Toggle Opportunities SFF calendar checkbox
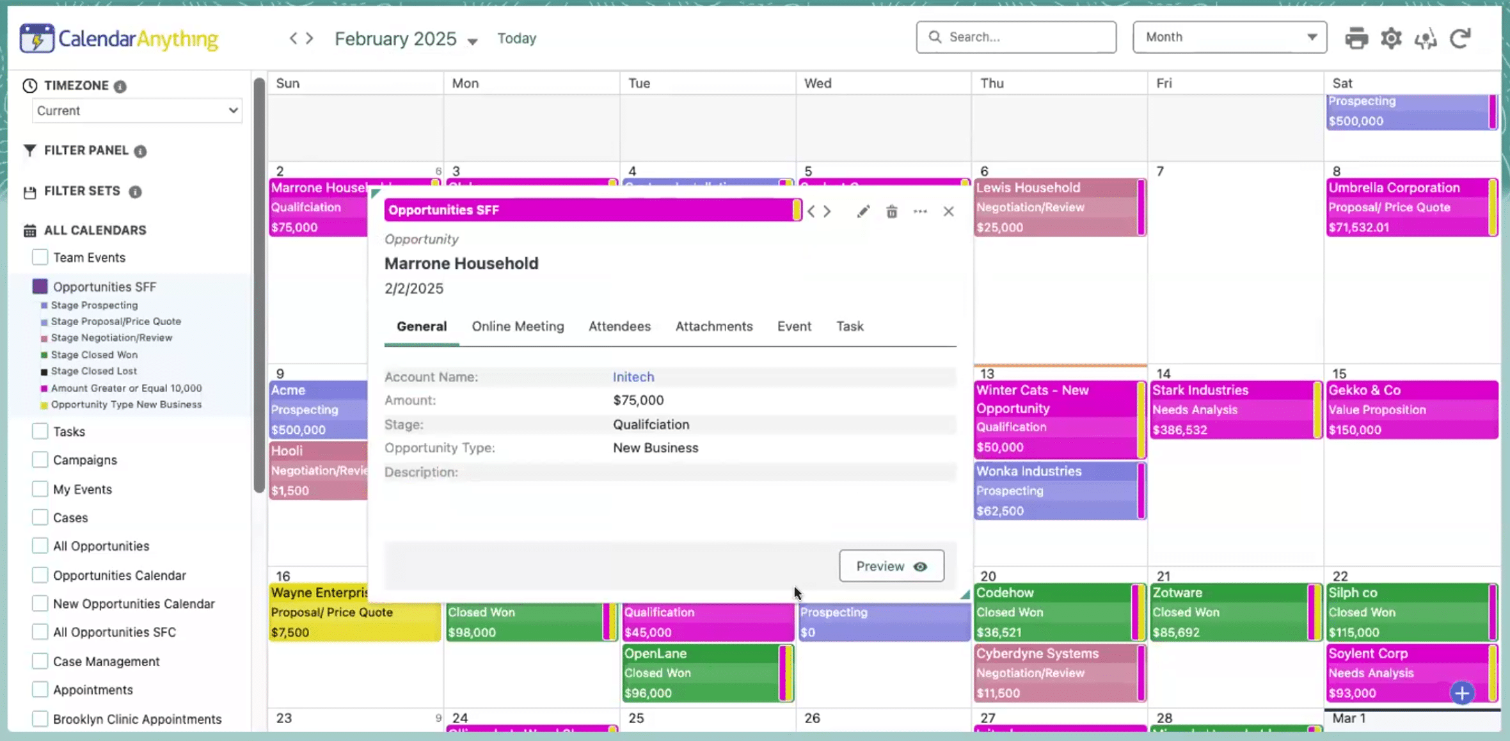 click(x=40, y=286)
